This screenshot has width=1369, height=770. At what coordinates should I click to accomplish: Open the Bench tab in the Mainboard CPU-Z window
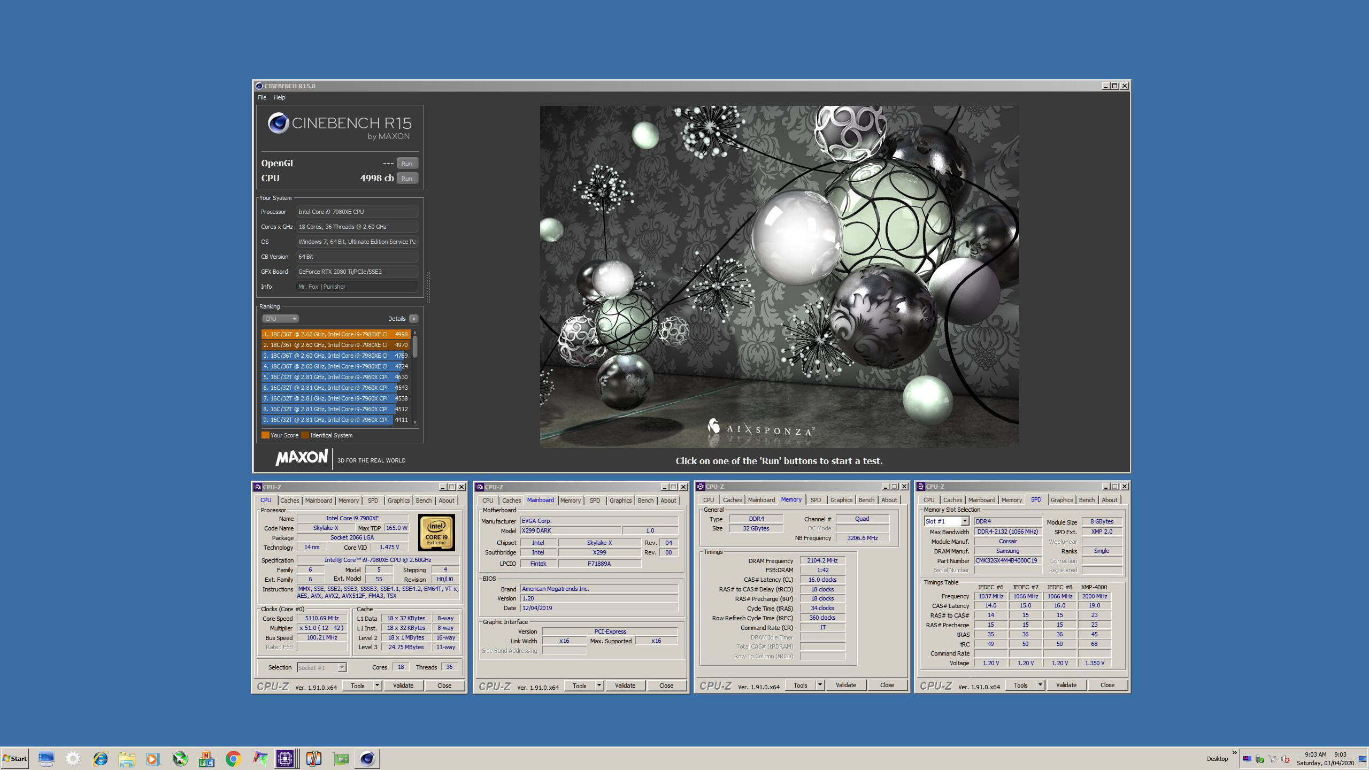645,500
